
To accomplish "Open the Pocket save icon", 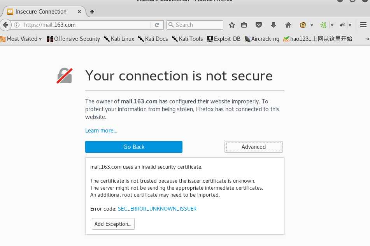I will pos(259,25).
